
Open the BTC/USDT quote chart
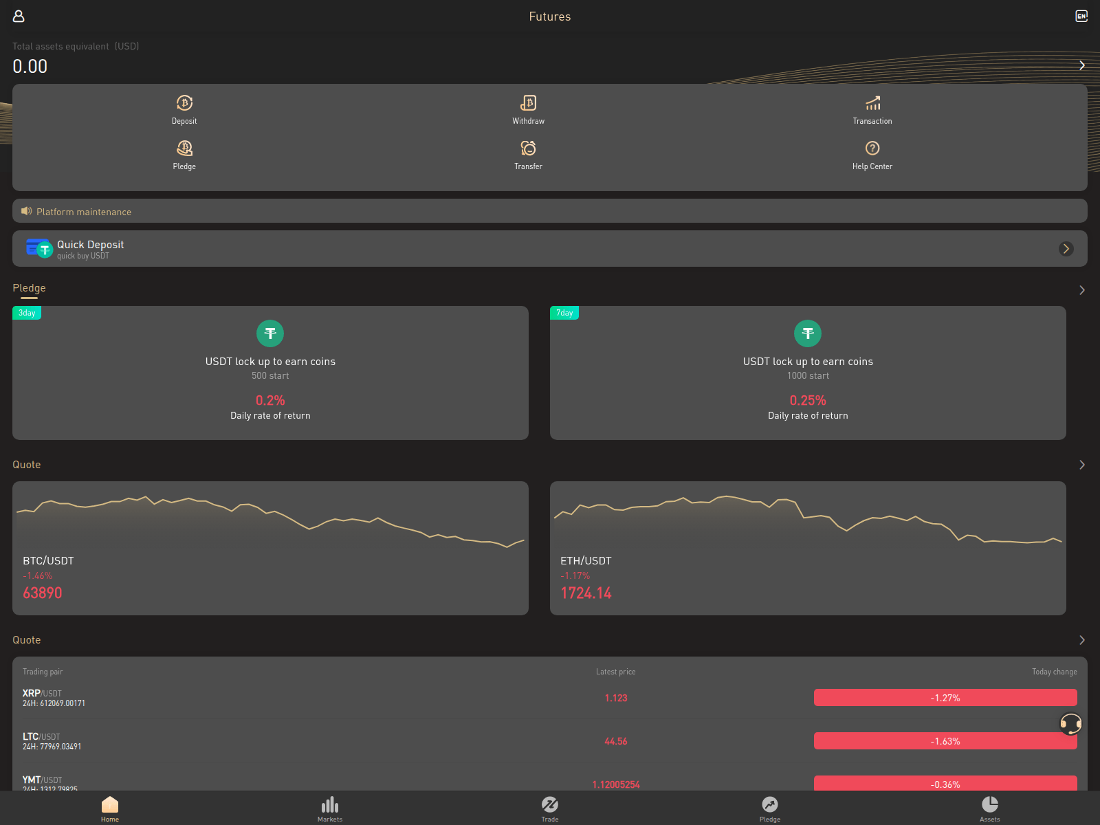coord(270,548)
